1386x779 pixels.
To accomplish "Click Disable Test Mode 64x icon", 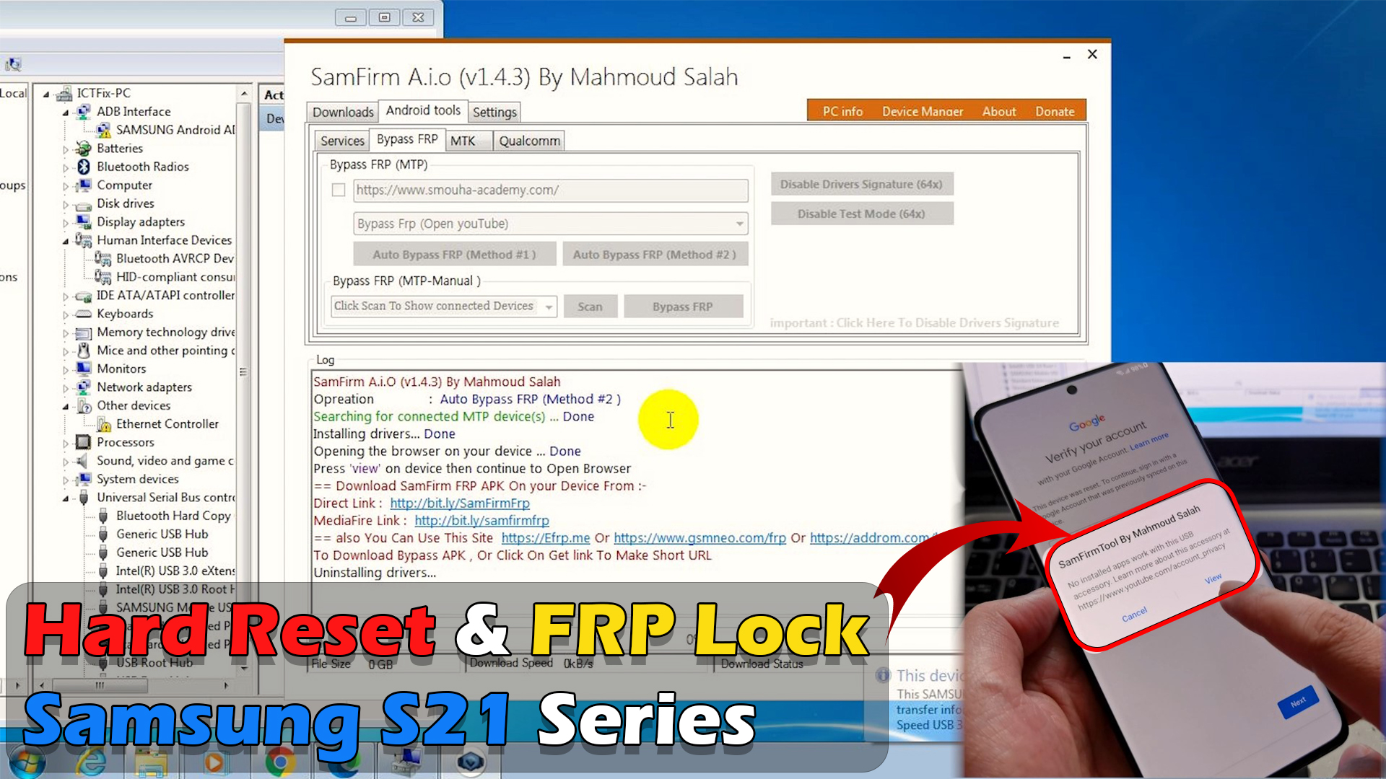I will coord(861,214).
